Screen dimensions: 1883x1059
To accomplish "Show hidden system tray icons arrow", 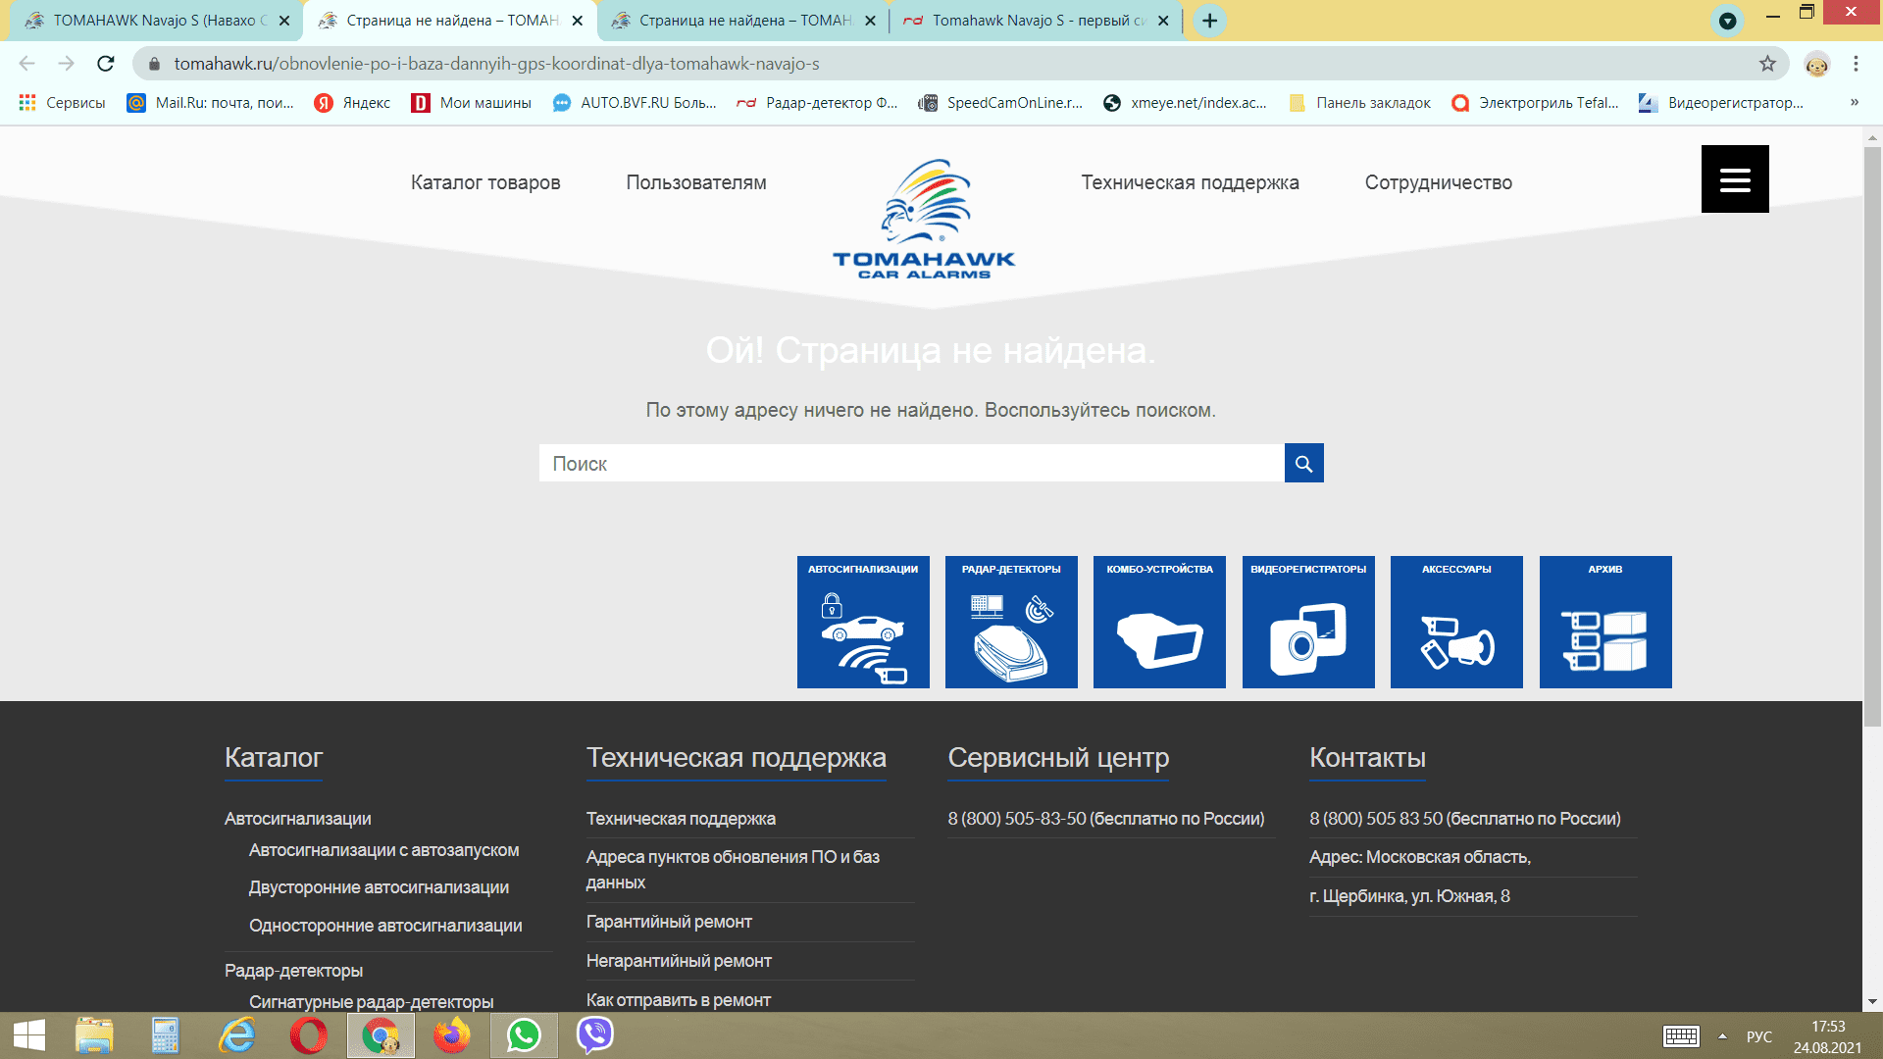I will tap(1722, 1035).
